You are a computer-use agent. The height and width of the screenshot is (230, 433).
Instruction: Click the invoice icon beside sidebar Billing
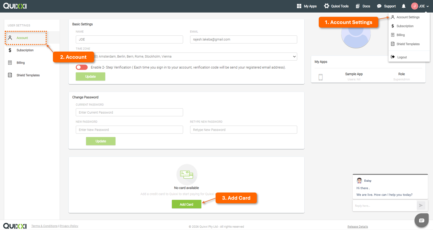(x=10, y=63)
